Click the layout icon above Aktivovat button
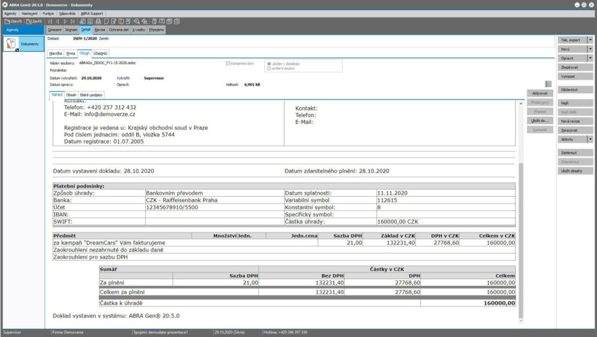Screen dimensions: 597x337 pos(548,84)
